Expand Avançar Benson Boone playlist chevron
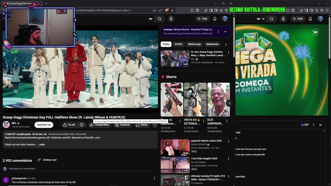Image resolution: width=331 pixels, height=186 pixels. tap(225, 32)
